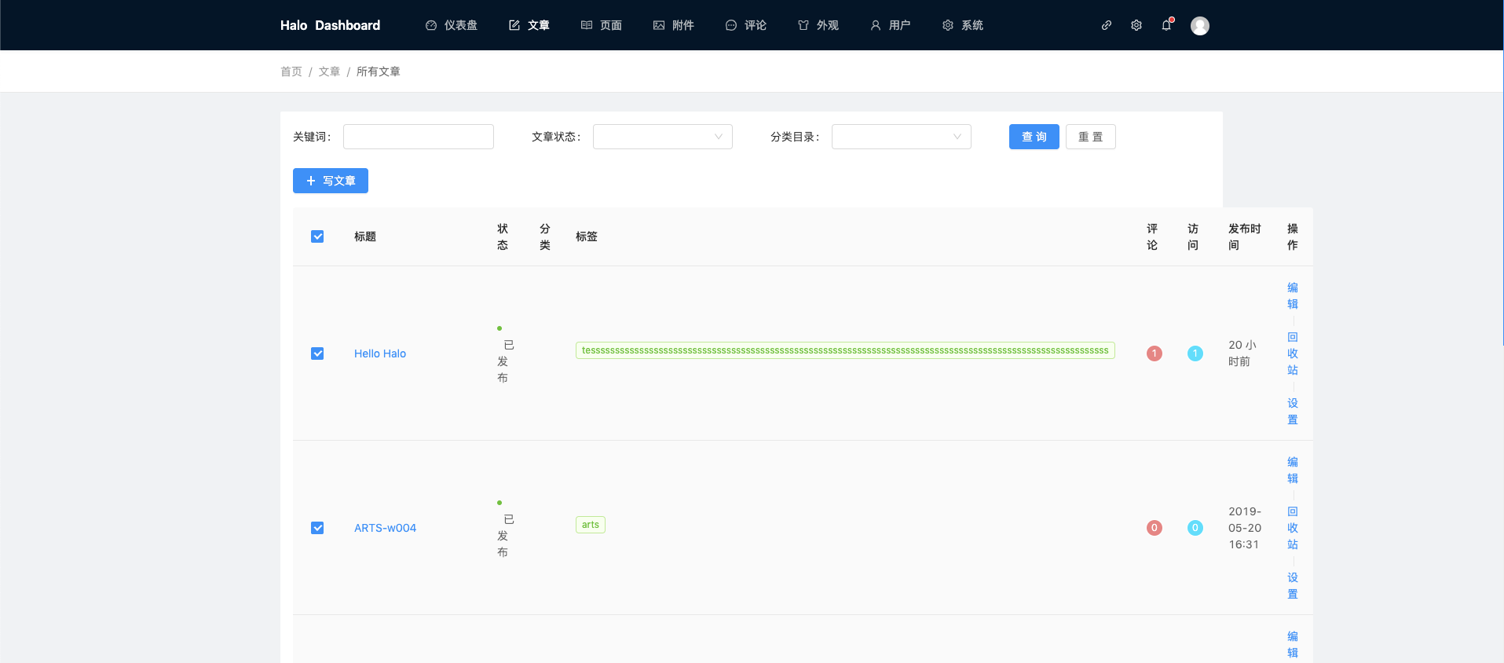Expand the 文章状态 dropdown

click(x=663, y=137)
